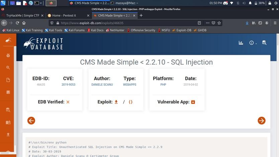Download the vulnerable app archive

click(x=193, y=102)
